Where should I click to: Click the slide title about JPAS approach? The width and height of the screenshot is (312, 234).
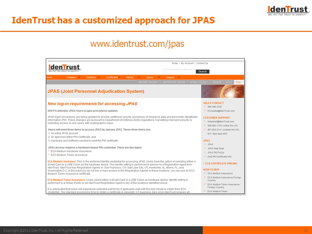click(113, 20)
